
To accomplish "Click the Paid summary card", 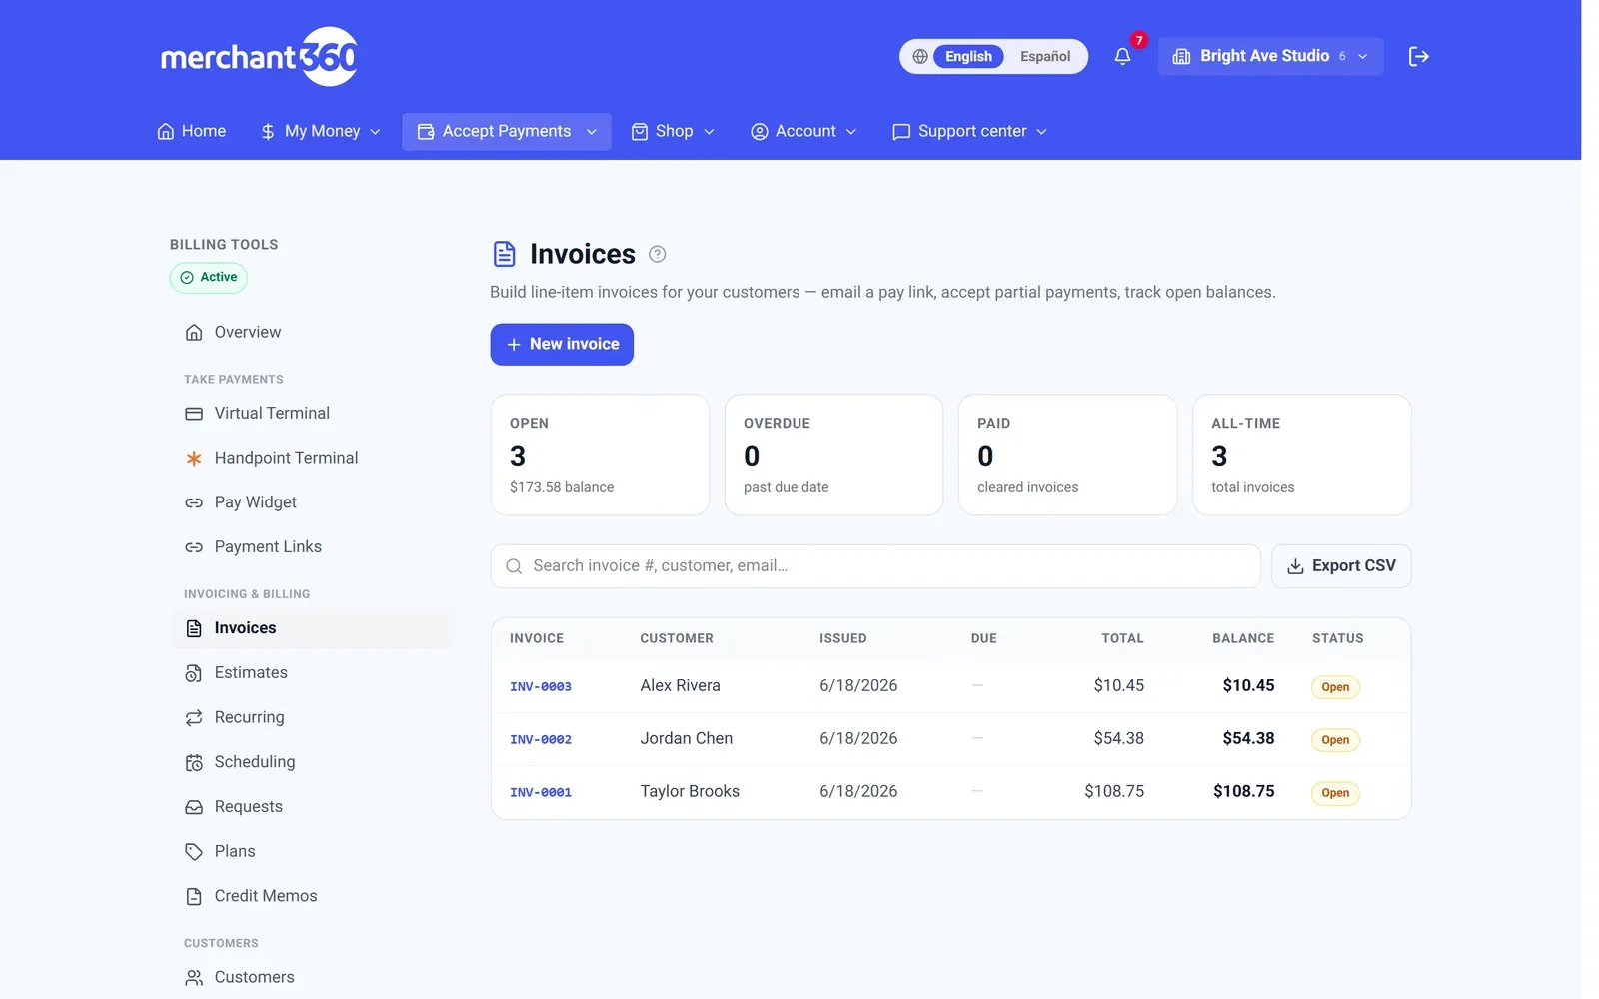I will pyautogui.click(x=1067, y=456).
